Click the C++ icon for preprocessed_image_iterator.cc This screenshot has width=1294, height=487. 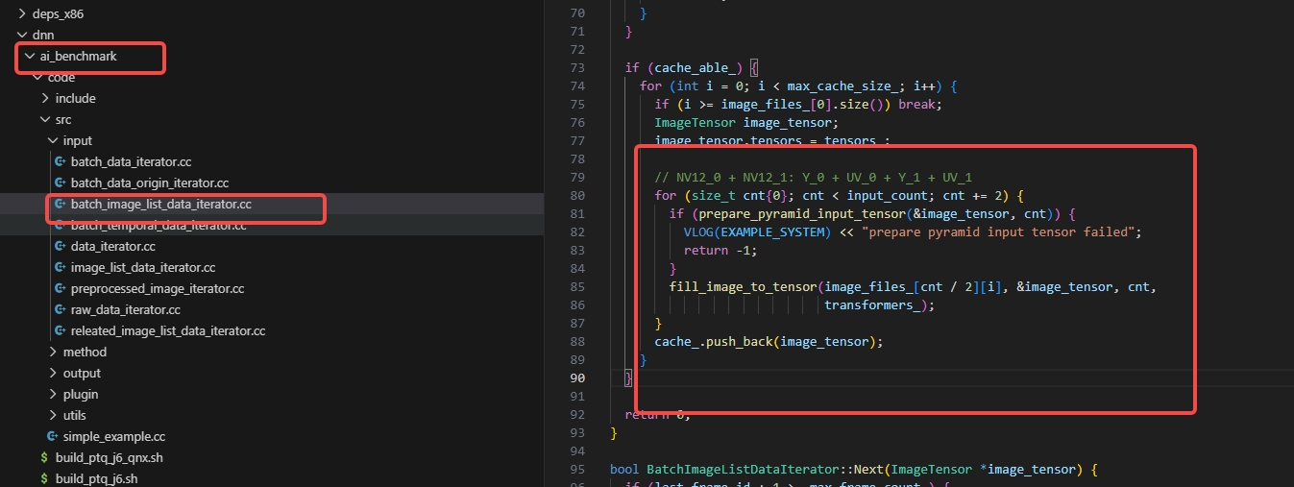pyautogui.click(x=61, y=289)
